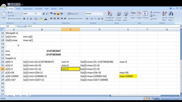Image resolution: width=182 pixels, height=102 pixels.
Task: Click zoom out minus button
Action: pos(161,98)
